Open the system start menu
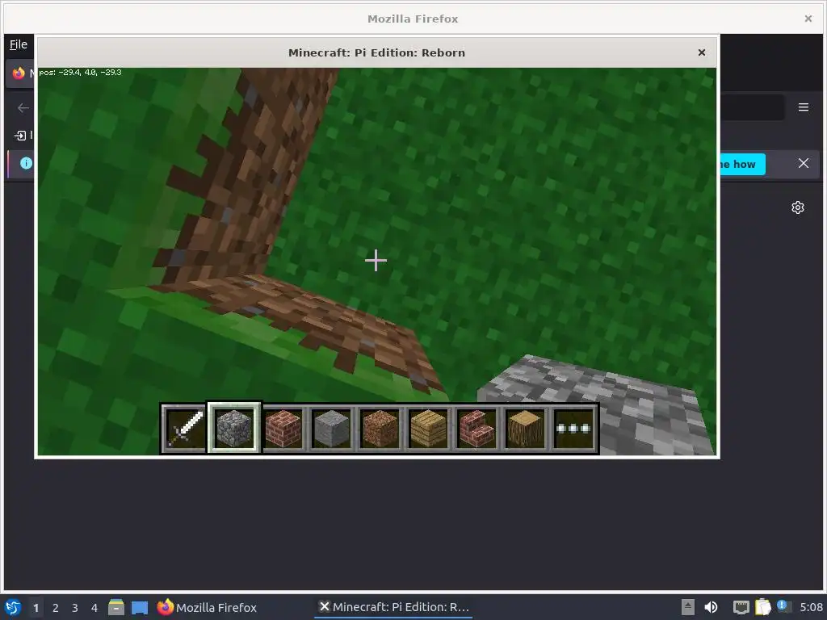The height and width of the screenshot is (620, 827). click(x=13, y=607)
